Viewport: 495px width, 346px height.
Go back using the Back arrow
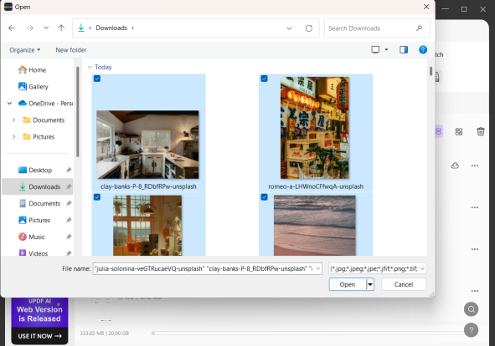12,28
